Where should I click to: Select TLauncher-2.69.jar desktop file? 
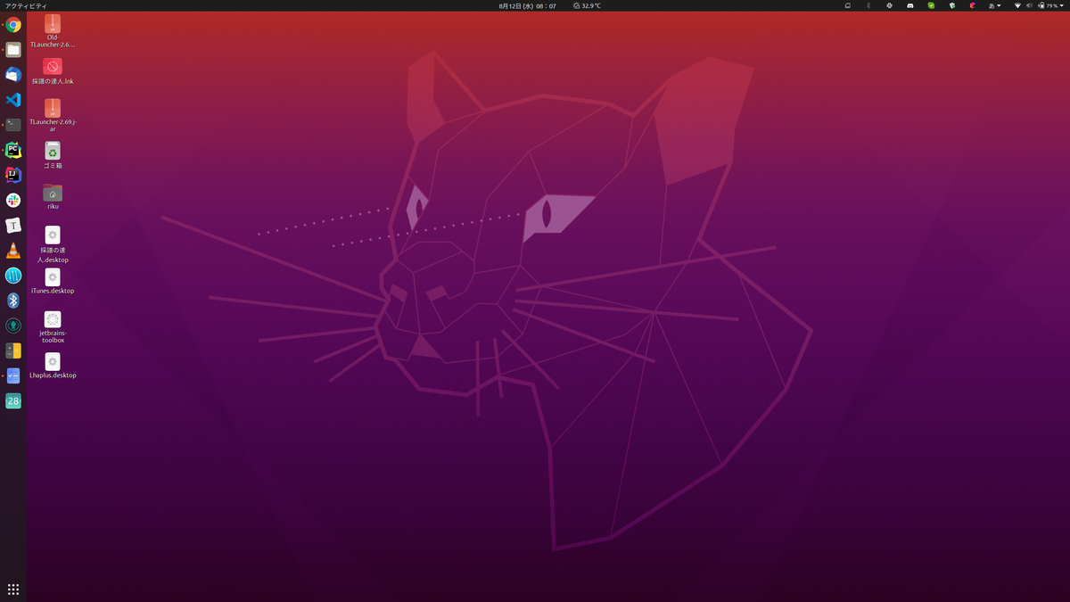(53, 115)
